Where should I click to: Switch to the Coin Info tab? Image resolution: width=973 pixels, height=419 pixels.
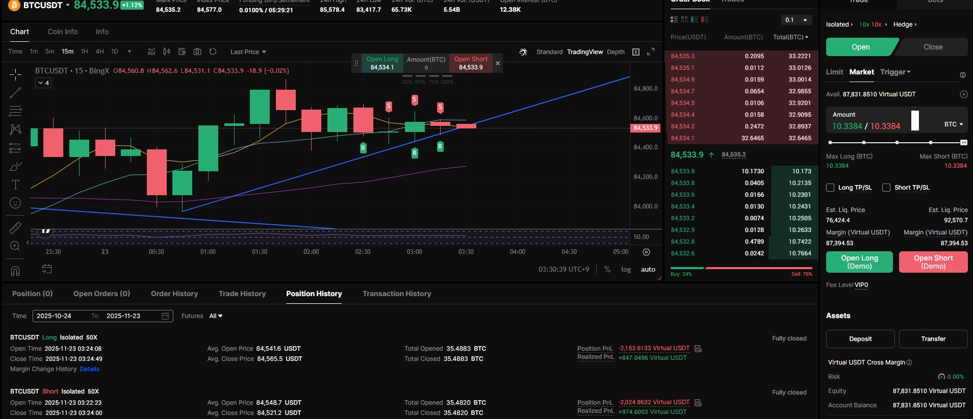pos(63,32)
